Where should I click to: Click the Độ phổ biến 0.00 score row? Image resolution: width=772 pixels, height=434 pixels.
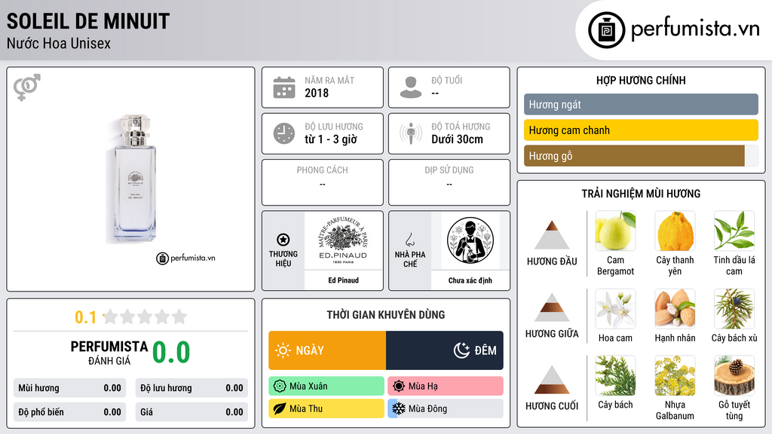point(70,412)
